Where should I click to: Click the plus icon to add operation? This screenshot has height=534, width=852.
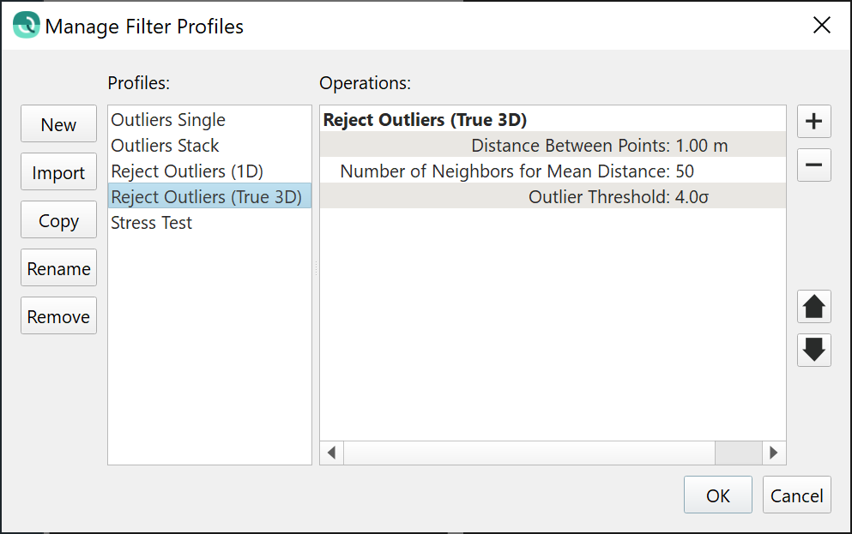813,123
